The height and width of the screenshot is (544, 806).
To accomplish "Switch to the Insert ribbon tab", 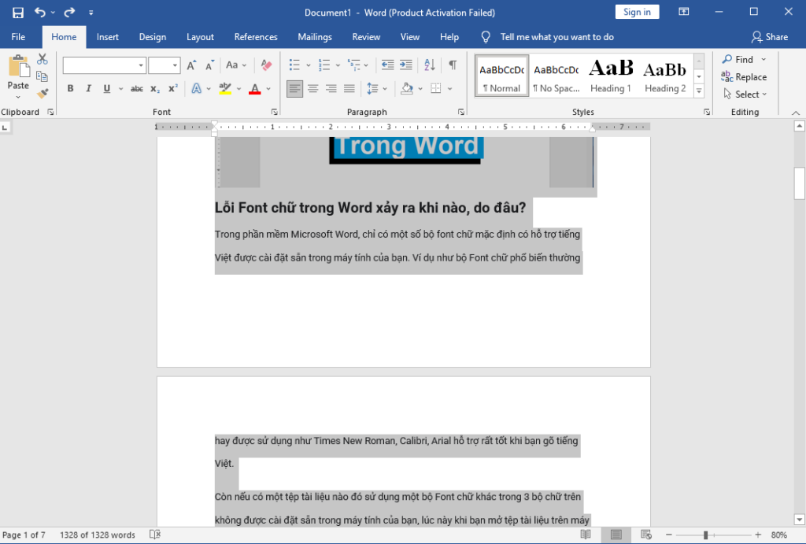I will coord(107,36).
